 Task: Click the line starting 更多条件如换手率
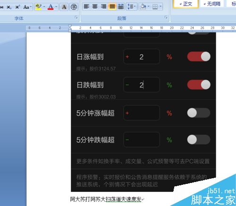click(x=143, y=161)
